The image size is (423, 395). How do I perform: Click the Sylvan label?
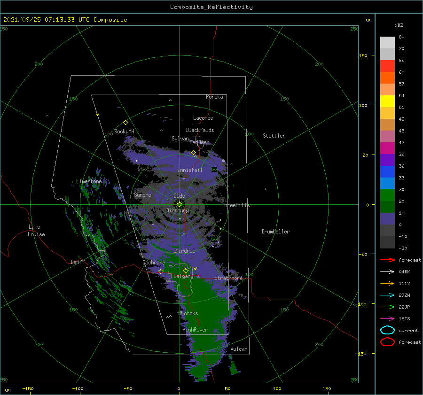(x=180, y=139)
